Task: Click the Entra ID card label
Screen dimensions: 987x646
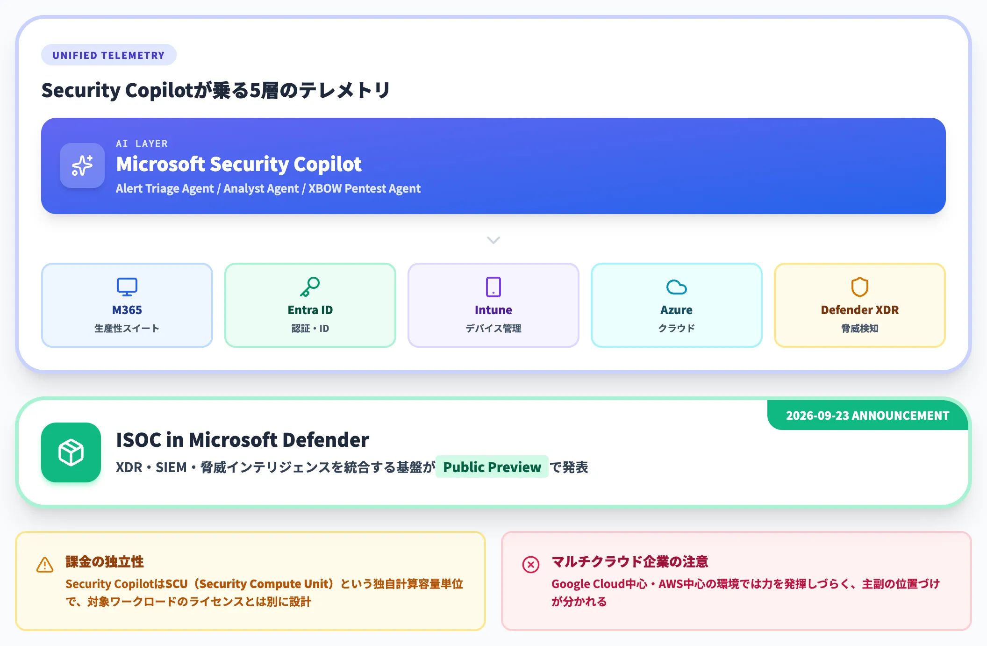Action: tap(310, 310)
